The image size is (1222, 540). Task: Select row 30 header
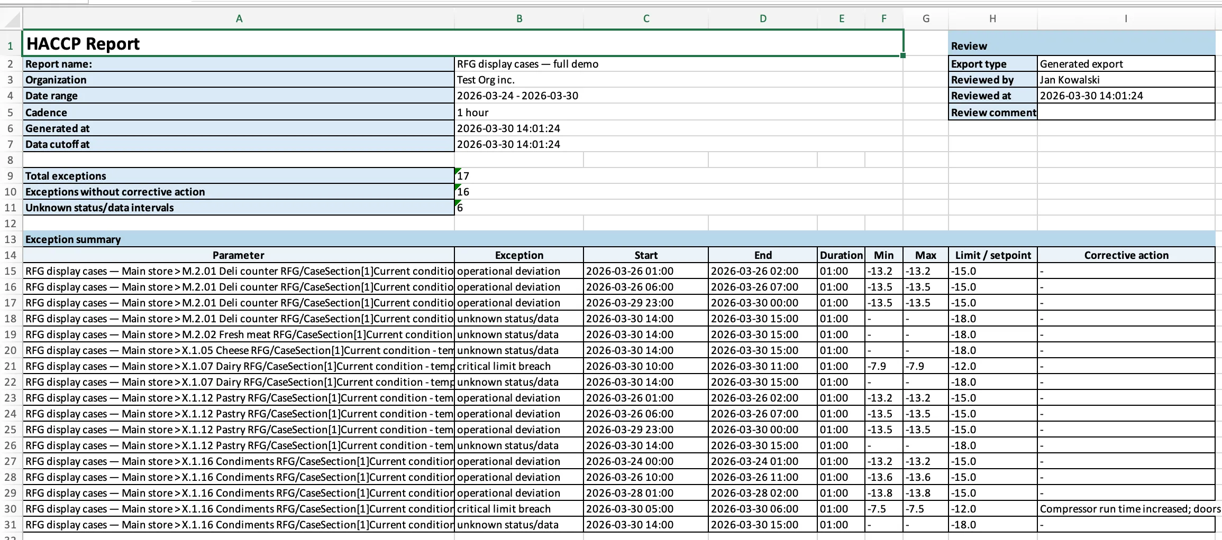click(x=11, y=509)
